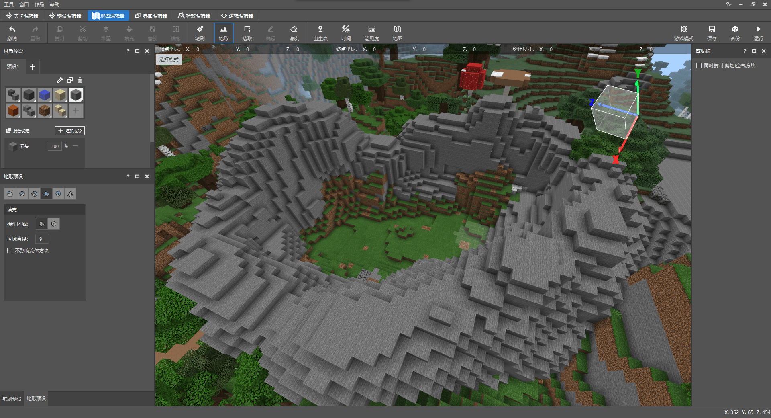Image resolution: width=771 pixels, height=418 pixels.
Task: Select the cube operation area button
Action: pyautogui.click(x=54, y=224)
